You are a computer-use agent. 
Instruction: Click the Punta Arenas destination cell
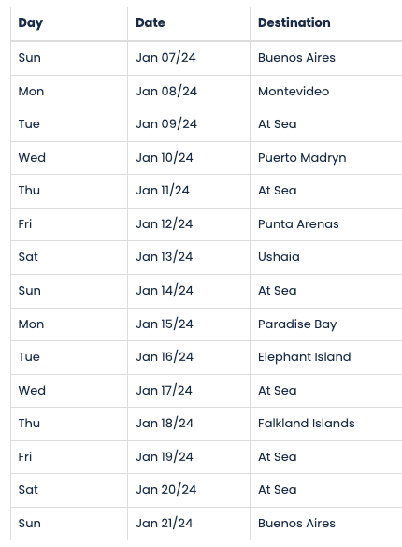click(323, 224)
